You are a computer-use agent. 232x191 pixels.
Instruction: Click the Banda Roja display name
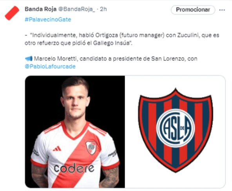point(40,9)
